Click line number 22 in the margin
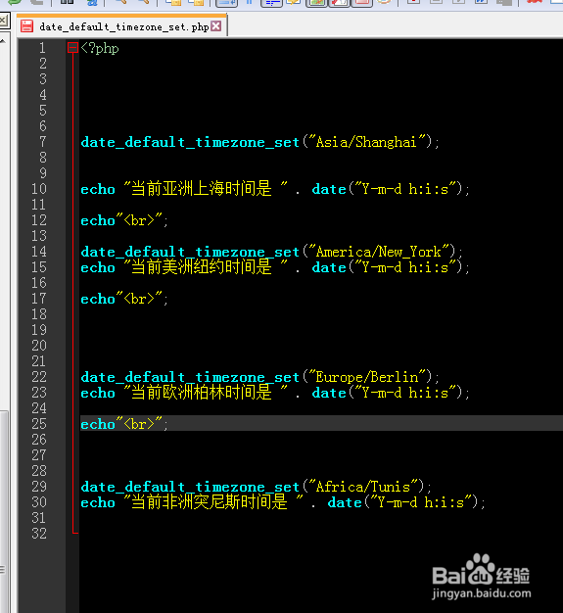The width and height of the screenshot is (563, 613). (39, 377)
